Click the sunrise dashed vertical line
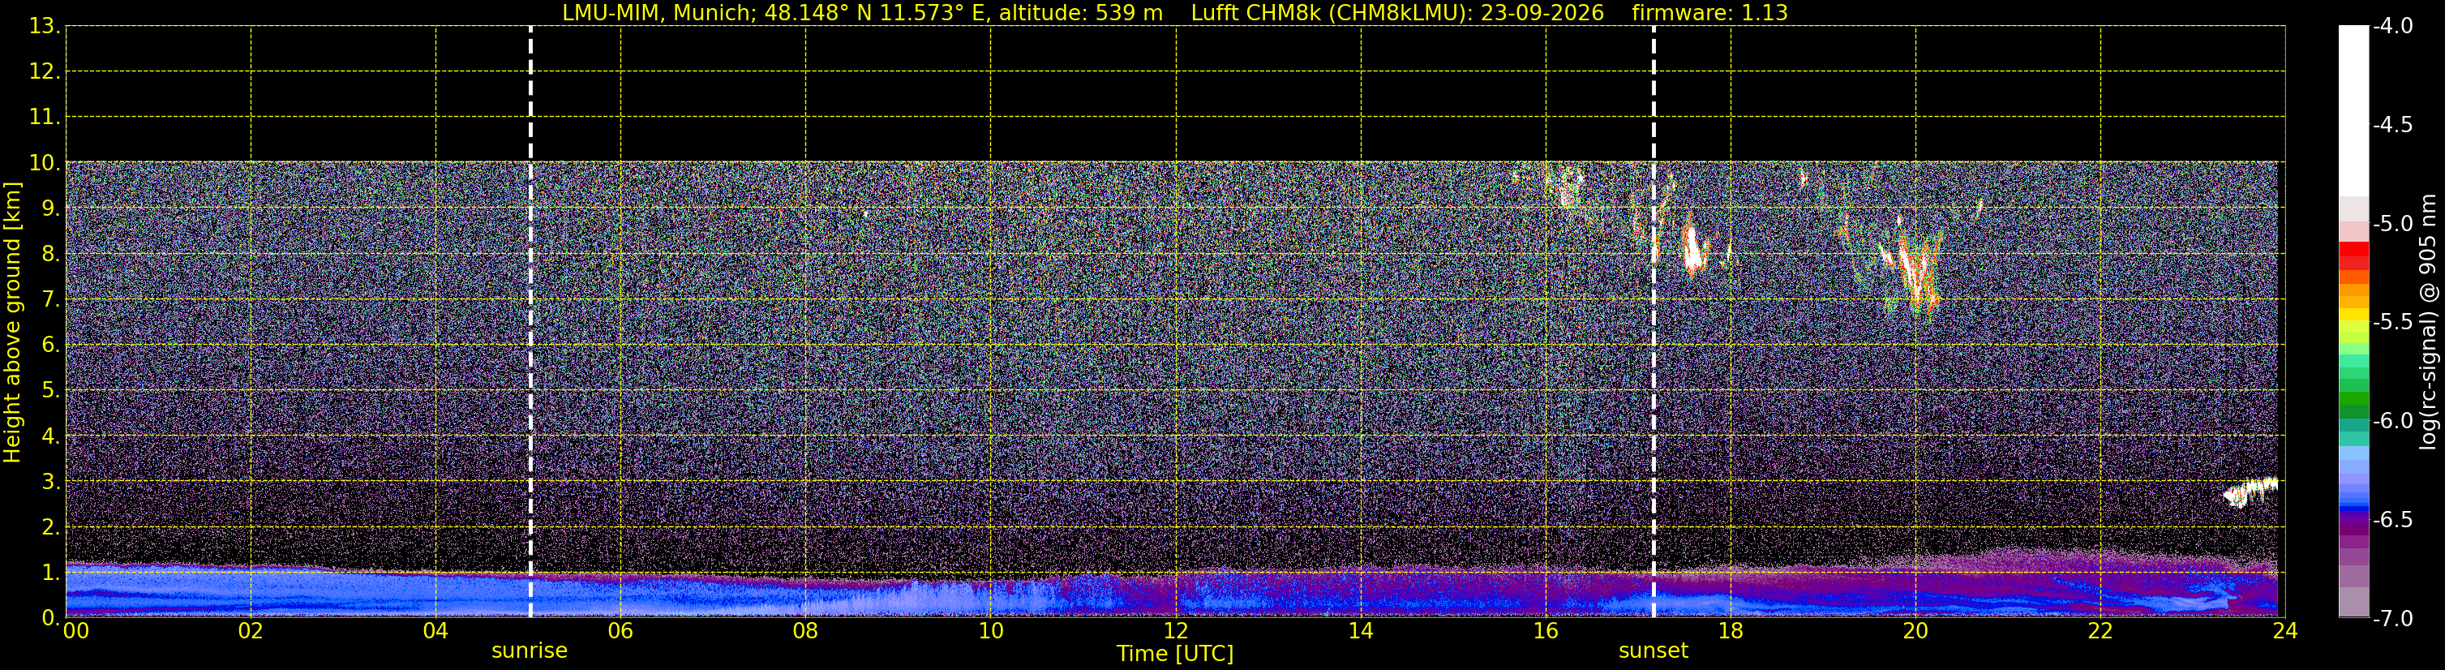The width and height of the screenshot is (2445, 670). coord(530,322)
